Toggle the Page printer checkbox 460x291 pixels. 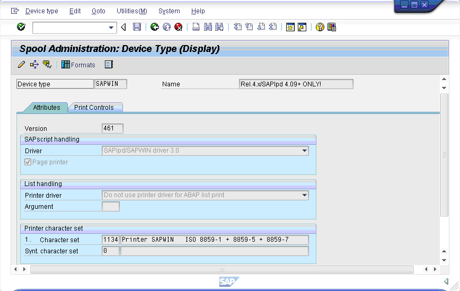[x=28, y=162]
